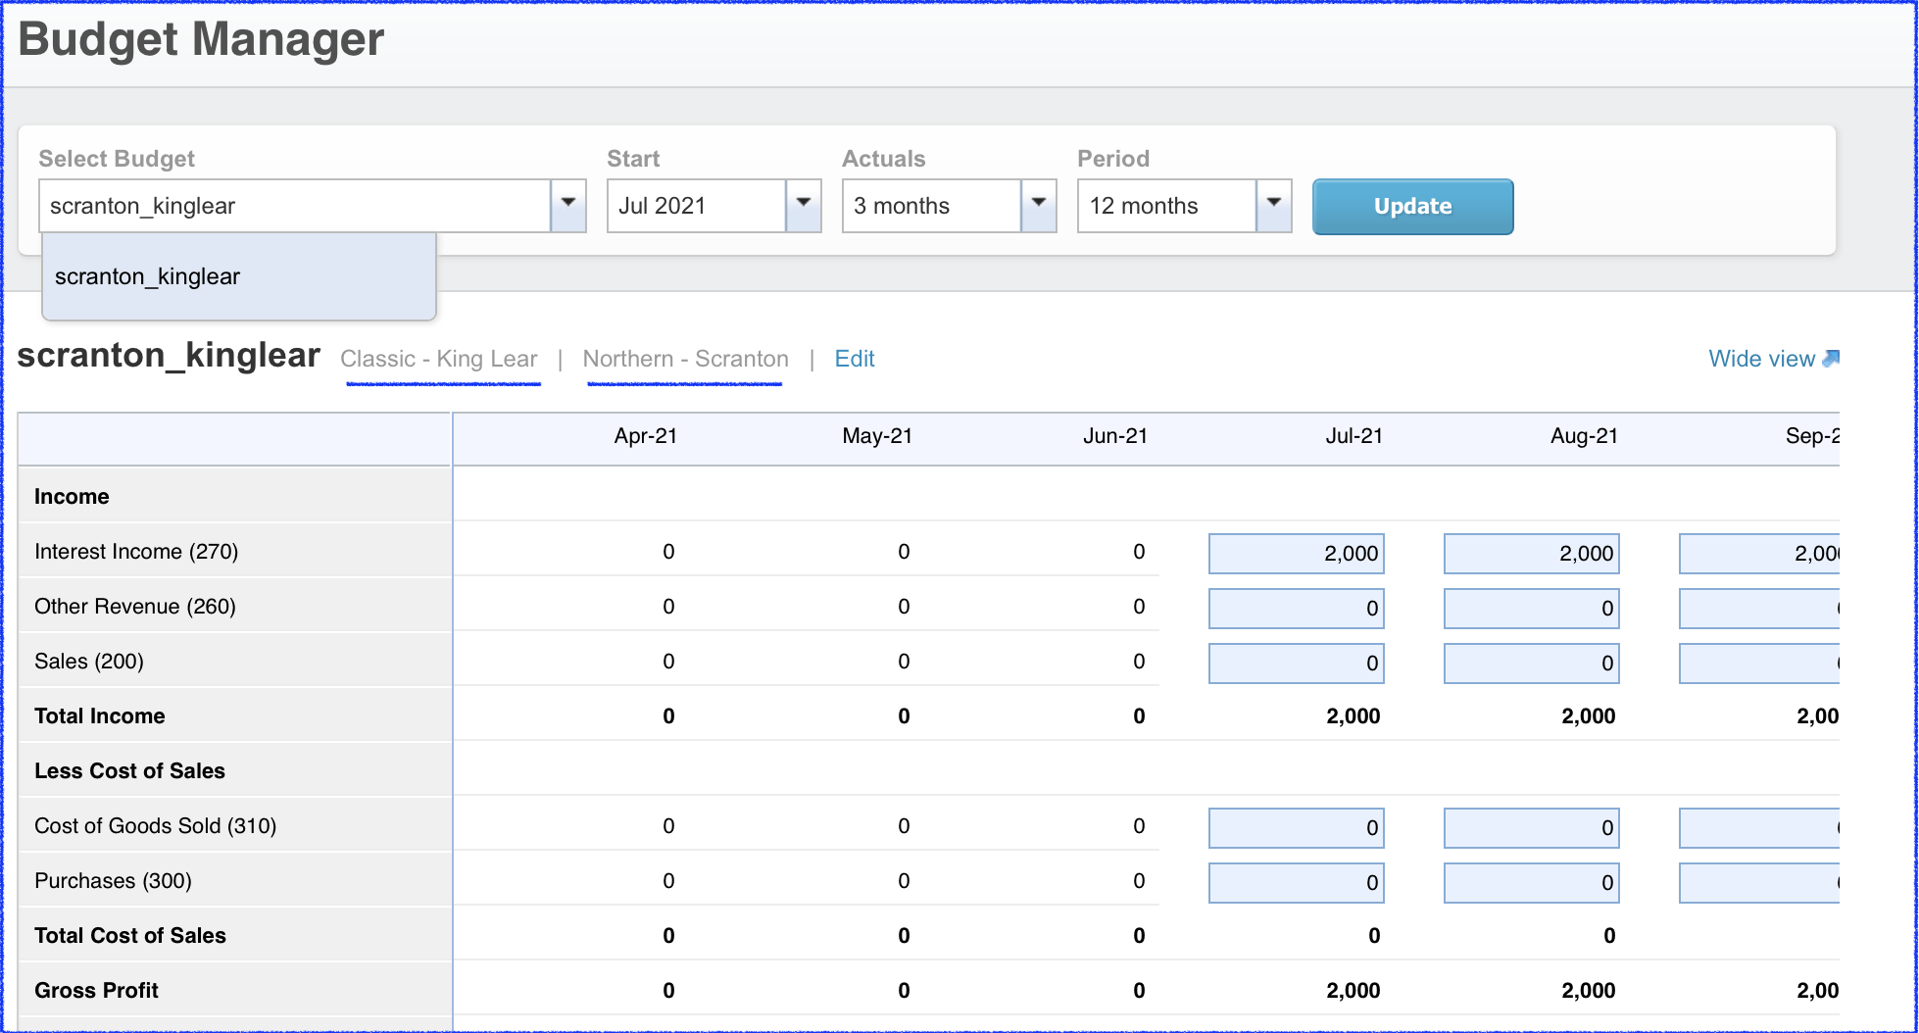
Task: Select the Sales Aug-21 budget cell
Action: coord(1531,664)
